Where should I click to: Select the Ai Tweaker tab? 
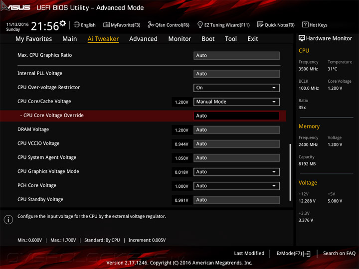[103, 39]
